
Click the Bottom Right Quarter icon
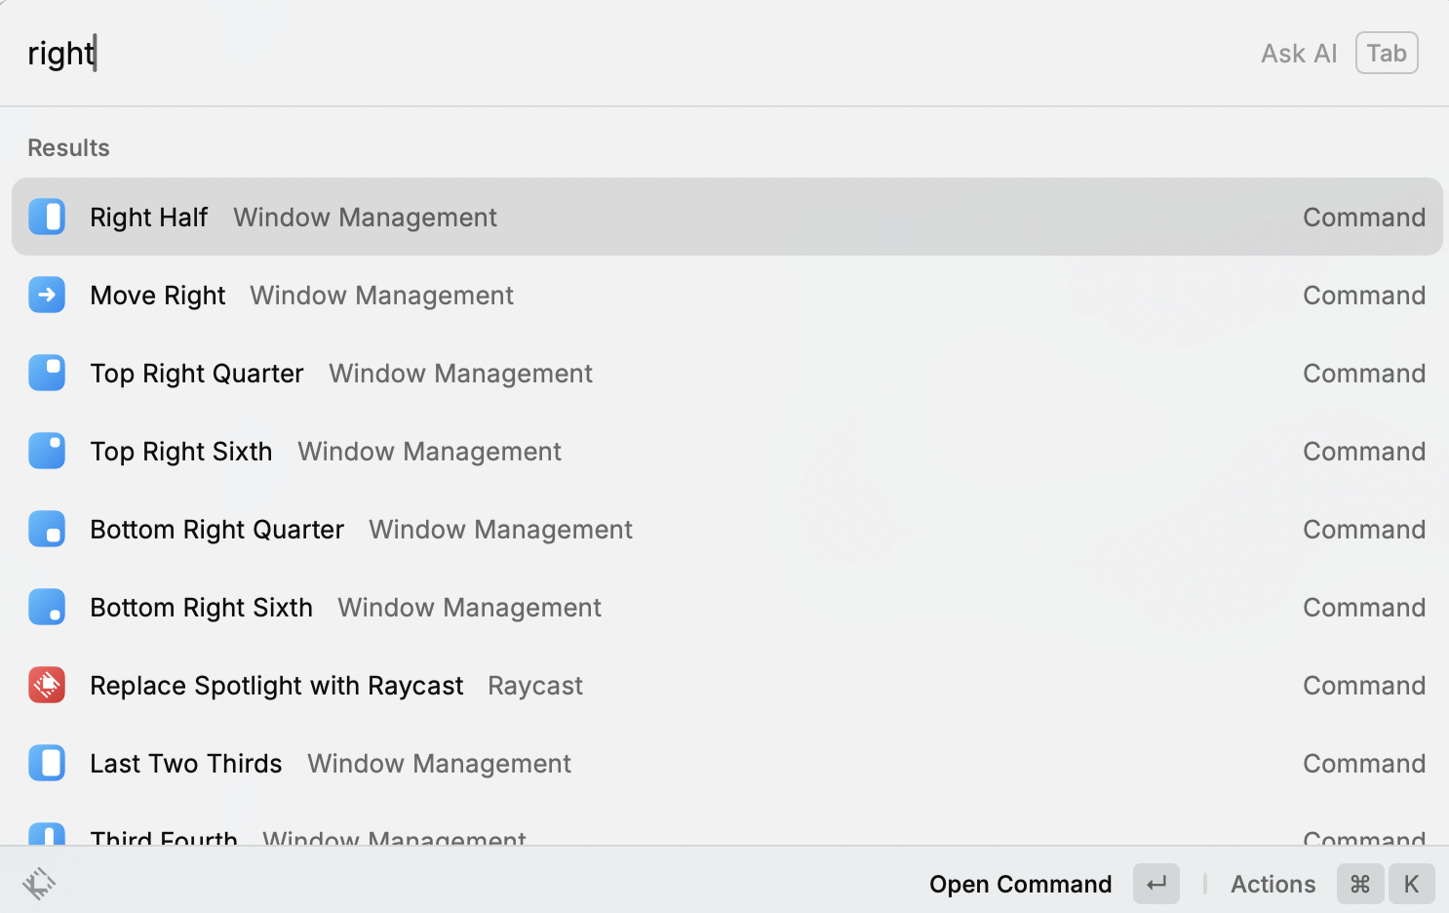tap(47, 529)
